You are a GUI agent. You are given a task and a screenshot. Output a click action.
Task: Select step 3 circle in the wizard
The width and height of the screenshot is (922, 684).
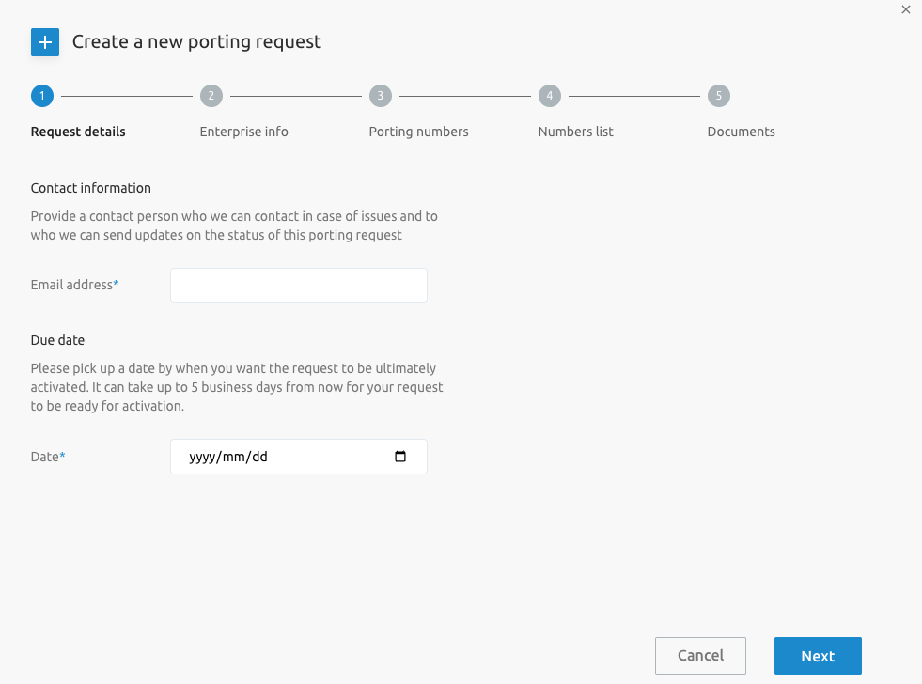[381, 96]
